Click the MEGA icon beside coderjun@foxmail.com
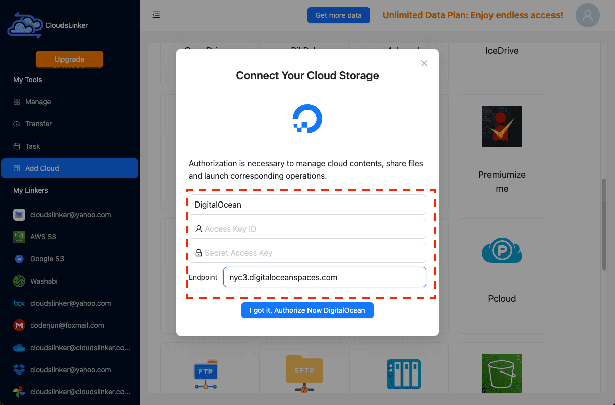The image size is (615, 405). tap(19, 325)
